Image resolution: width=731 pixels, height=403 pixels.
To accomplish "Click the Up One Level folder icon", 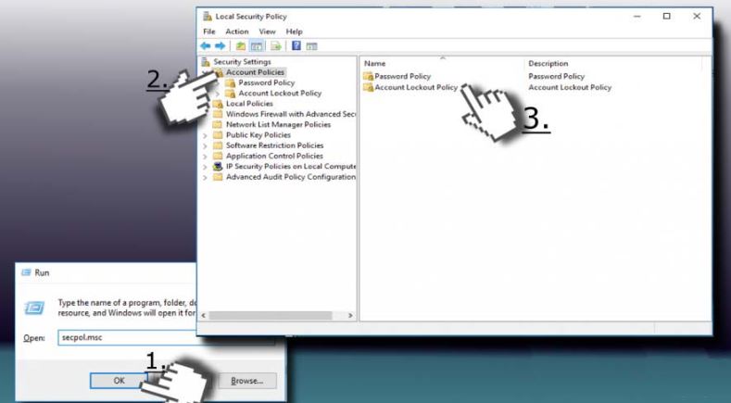I will click(x=240, y=44).
